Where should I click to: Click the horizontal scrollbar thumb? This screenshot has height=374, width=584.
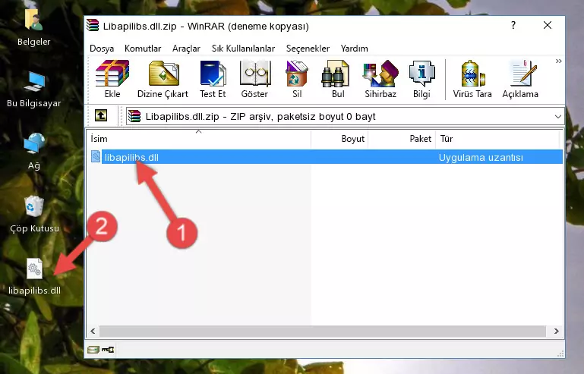pyautogui.click(x=323, y=331)
